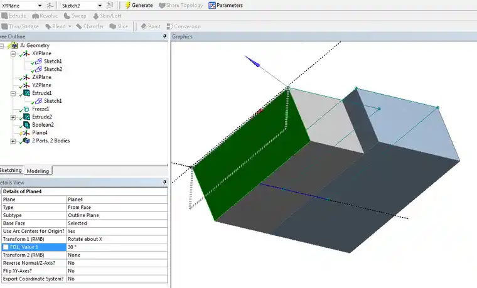Open the Blend tool dropdown arrow
The width and height of the screenshot is (477, 288).
click(x=70, y=26)
